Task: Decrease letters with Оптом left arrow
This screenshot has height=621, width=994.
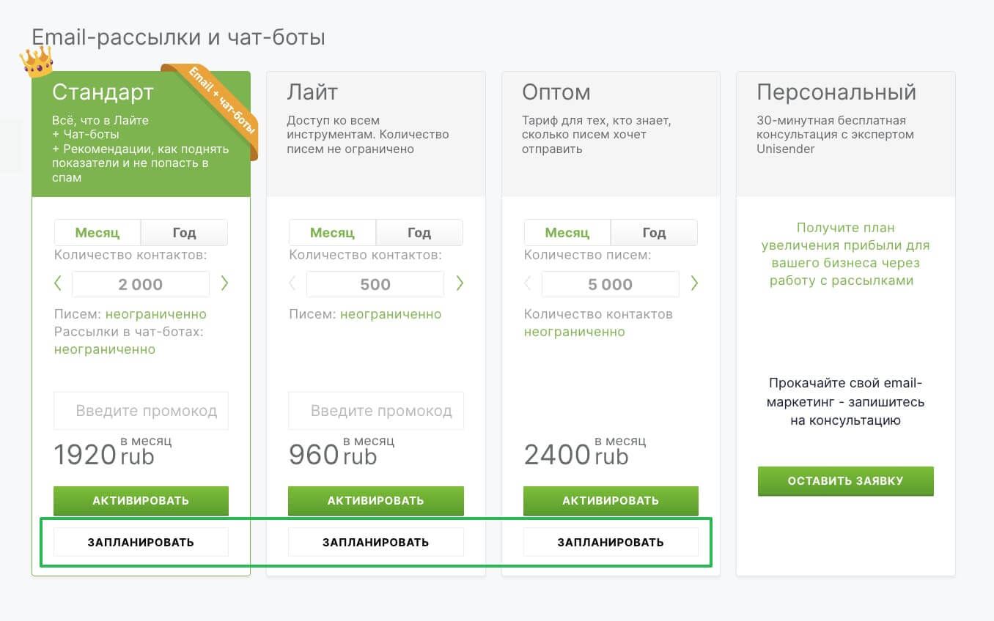Action: pos(528,283)
